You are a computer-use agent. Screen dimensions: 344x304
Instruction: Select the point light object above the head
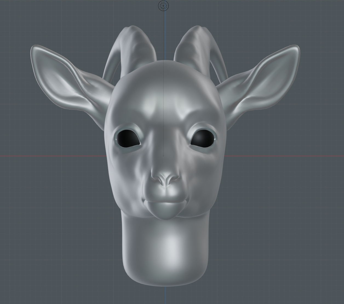pyautogui.click(x=164, y=6)
